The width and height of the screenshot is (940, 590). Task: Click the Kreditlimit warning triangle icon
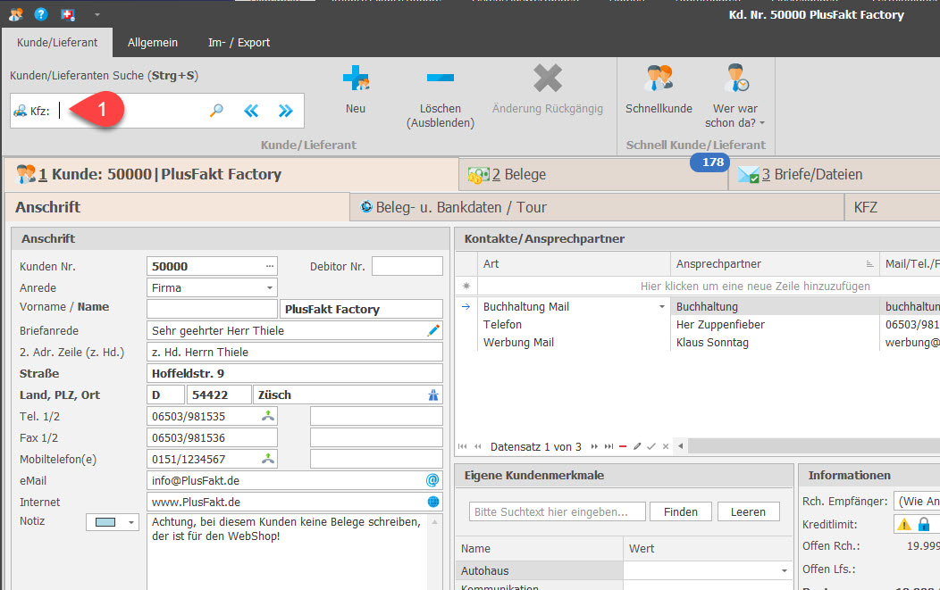[x=904, y=525]
